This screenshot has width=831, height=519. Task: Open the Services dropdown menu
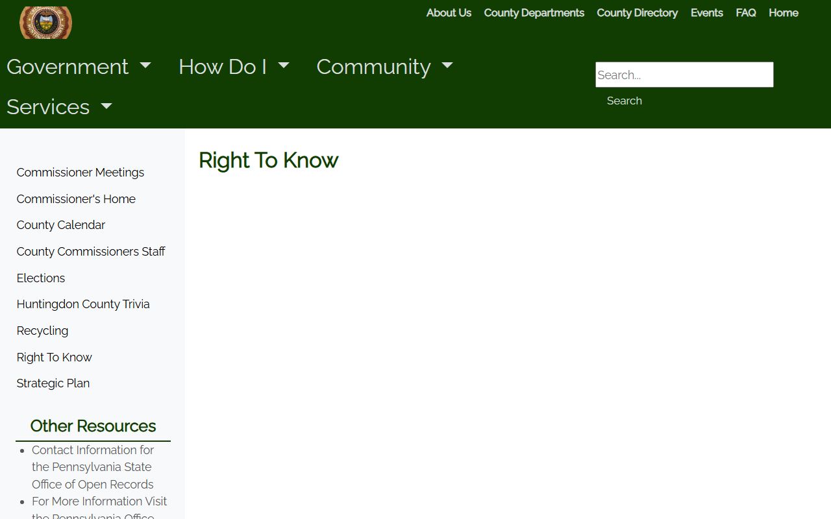tap(59, 107)
